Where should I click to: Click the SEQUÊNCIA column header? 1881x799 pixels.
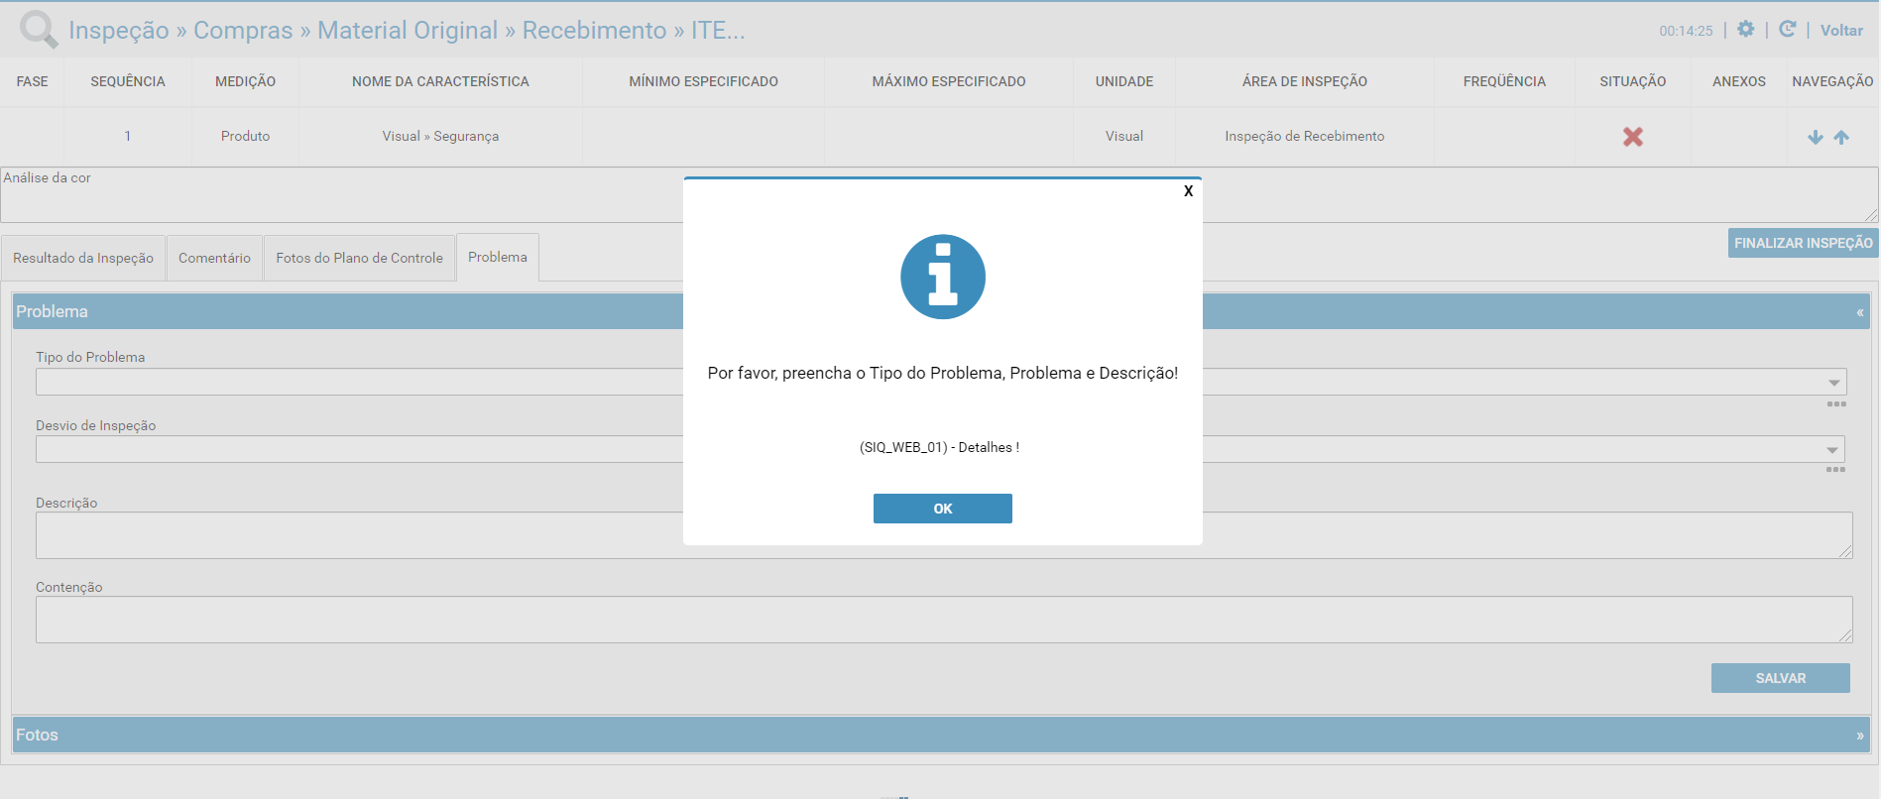[128, 81]
